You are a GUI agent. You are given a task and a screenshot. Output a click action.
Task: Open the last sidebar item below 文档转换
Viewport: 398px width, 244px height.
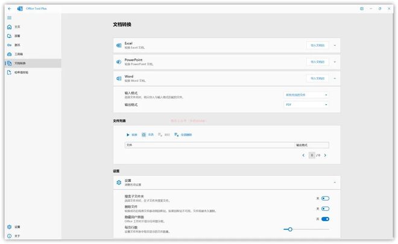(33, 72)
